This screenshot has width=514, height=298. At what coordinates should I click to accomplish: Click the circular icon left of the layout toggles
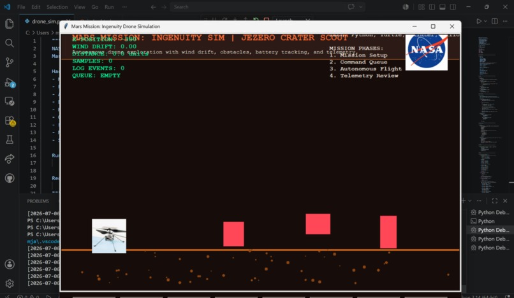click(x=406, y=7)
